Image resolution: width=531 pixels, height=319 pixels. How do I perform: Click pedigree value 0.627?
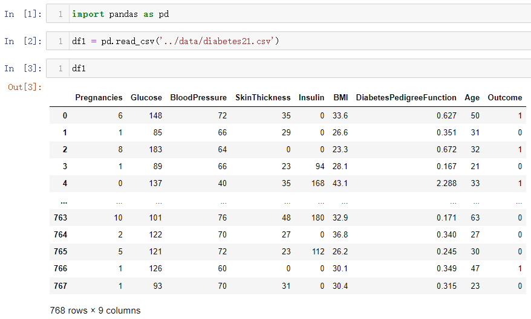click(x=446, y=115)
